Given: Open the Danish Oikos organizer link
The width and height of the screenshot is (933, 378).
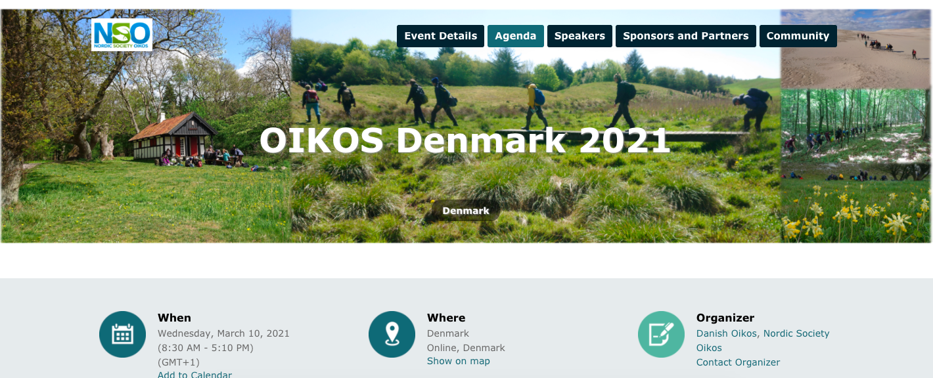Looking at the screenshot, I should pos(727,333).
